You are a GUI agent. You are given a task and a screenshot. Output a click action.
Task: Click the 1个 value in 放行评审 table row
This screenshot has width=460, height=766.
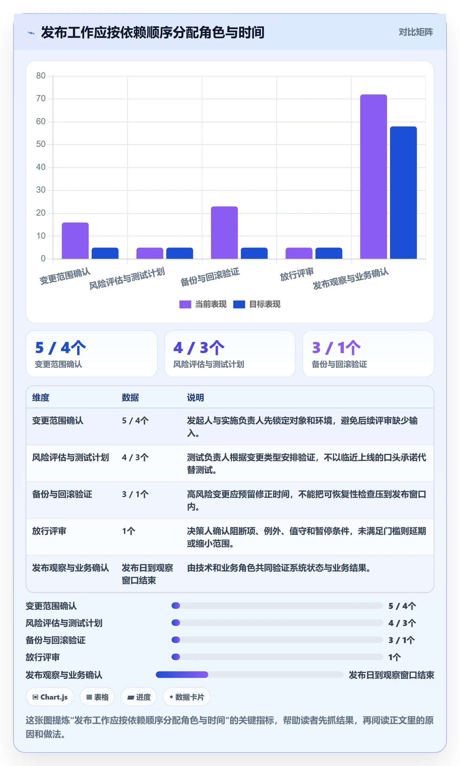(x=128, y=531)
